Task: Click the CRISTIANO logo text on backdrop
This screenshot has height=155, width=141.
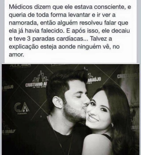Action: (x=36, y=85)
